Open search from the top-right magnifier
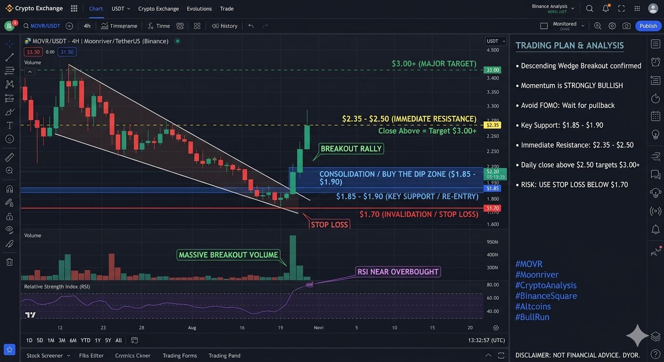Image resolution: width=664 pixels, height=362 pixels. 589,8
